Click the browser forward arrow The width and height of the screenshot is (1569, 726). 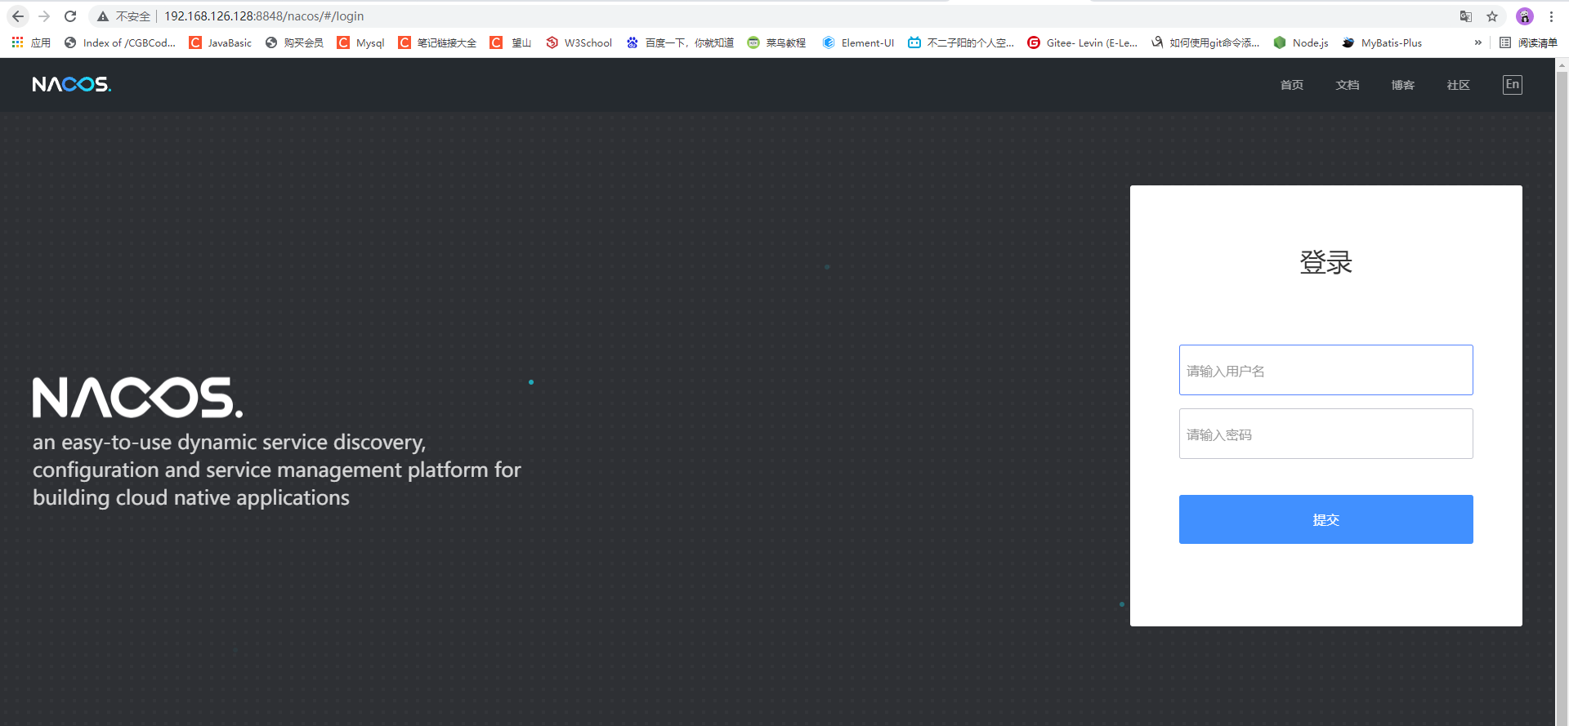pyautogui.click(x=44, y=16)
